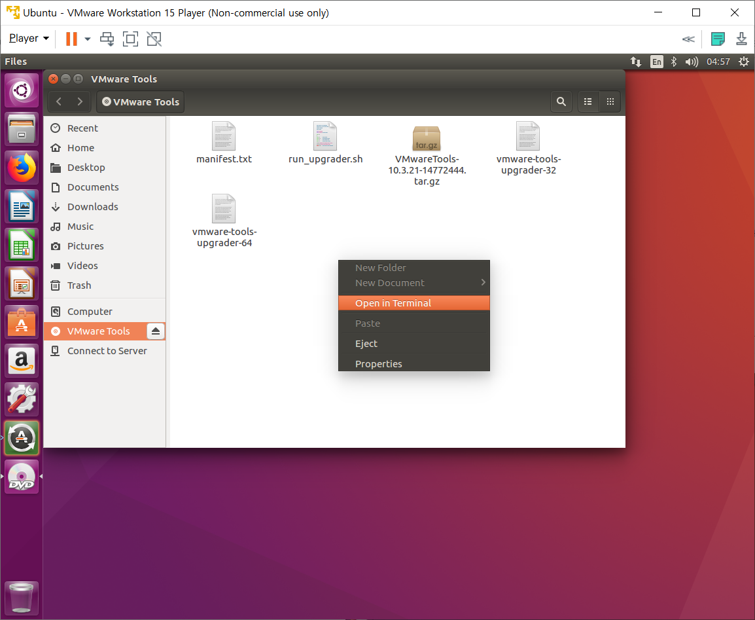The width and height of the screenshot is (755, 620).
Task: Open Documents in the sidebar
Action: point(105,187)
